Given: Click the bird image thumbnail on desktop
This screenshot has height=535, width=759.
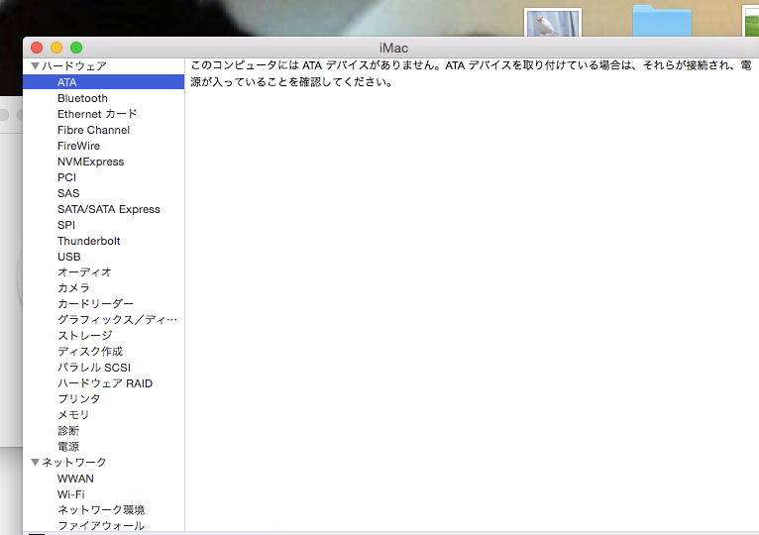Looking at the screenshot, I should 552,23.
